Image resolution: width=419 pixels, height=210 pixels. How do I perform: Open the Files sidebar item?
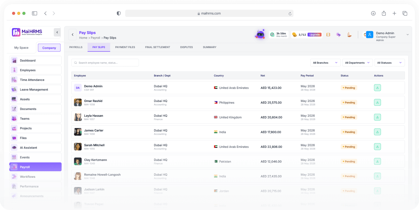pyautogui.click(x=35, y=138)
